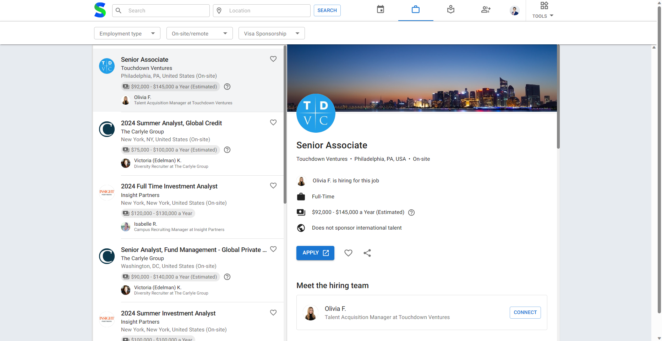Click the SEARCH button
The image size is (662, 341).
tap(327, 10)
